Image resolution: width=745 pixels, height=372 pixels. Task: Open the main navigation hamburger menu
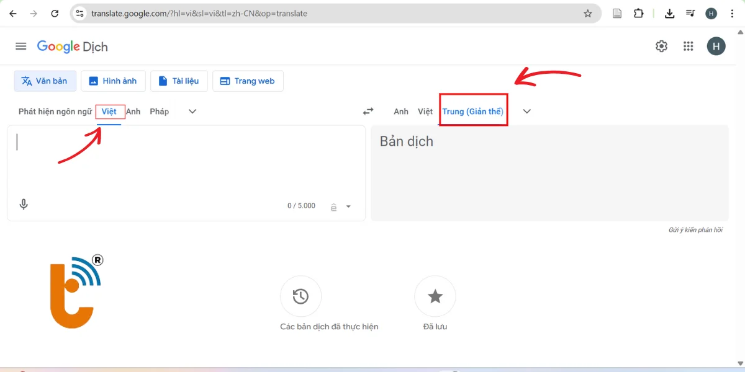(20, 46)
